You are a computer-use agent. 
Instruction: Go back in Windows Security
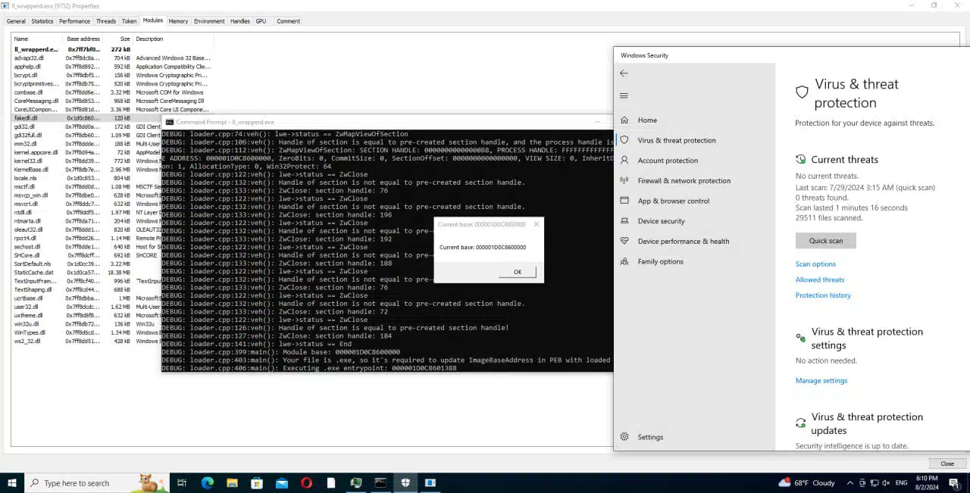[624, 73]
